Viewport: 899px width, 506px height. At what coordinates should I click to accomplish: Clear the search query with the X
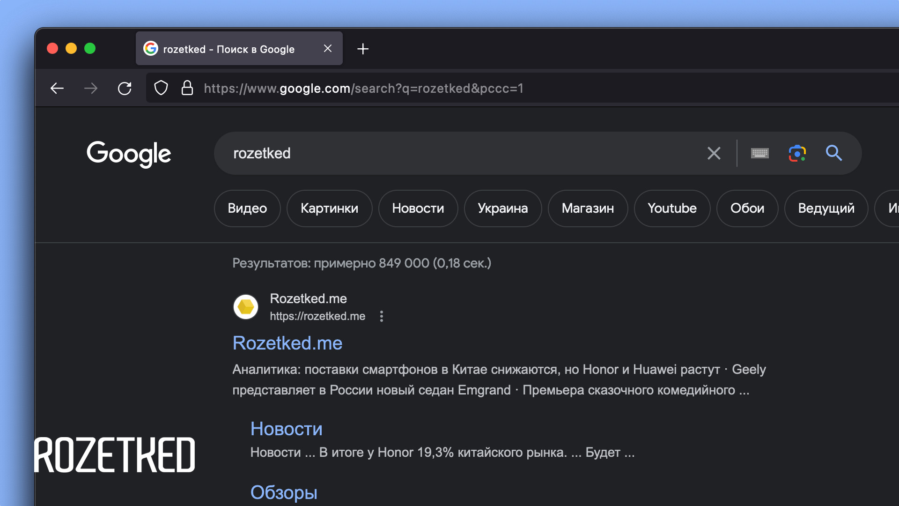(714, 153)
